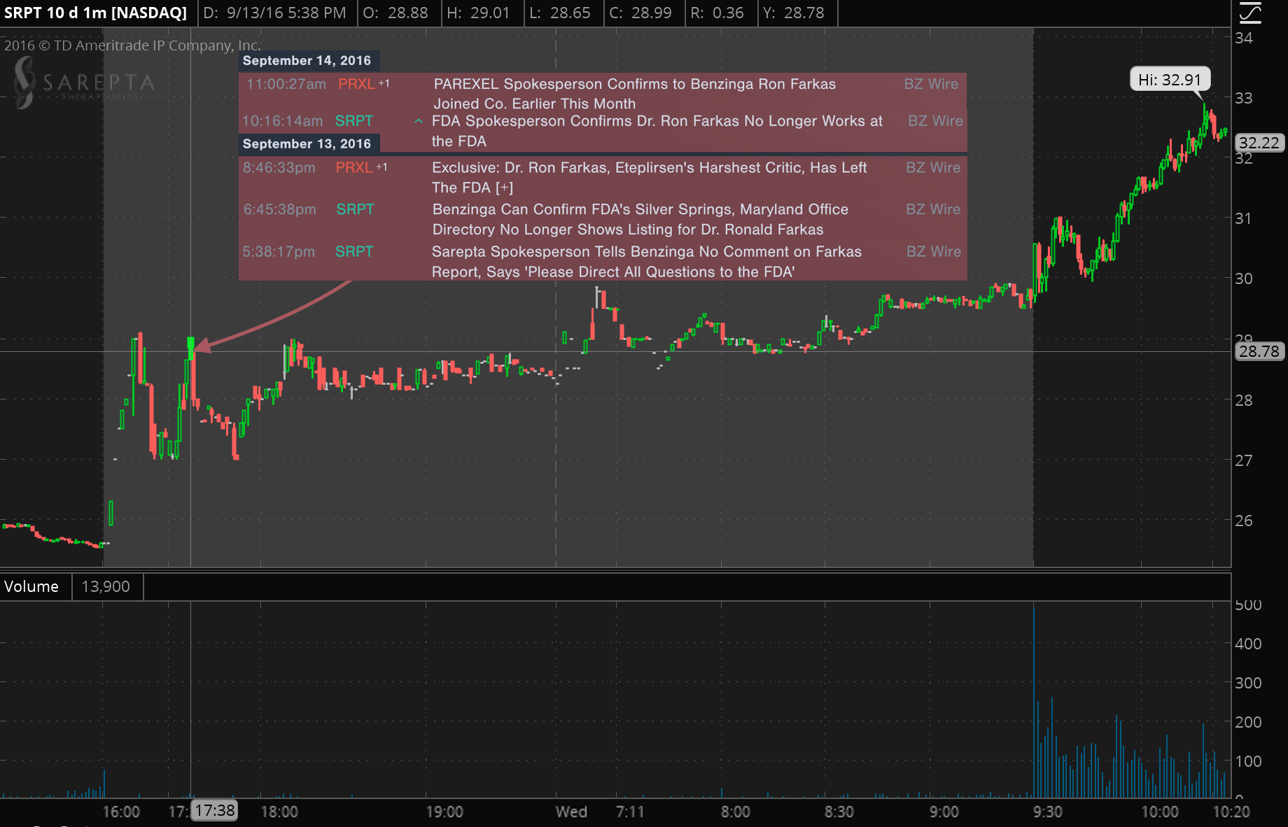The height and width of the screenshot is (827, 1288).
Task: Expand the [+] on the Farkas Exclusive headline
Action: pos(504,188)
